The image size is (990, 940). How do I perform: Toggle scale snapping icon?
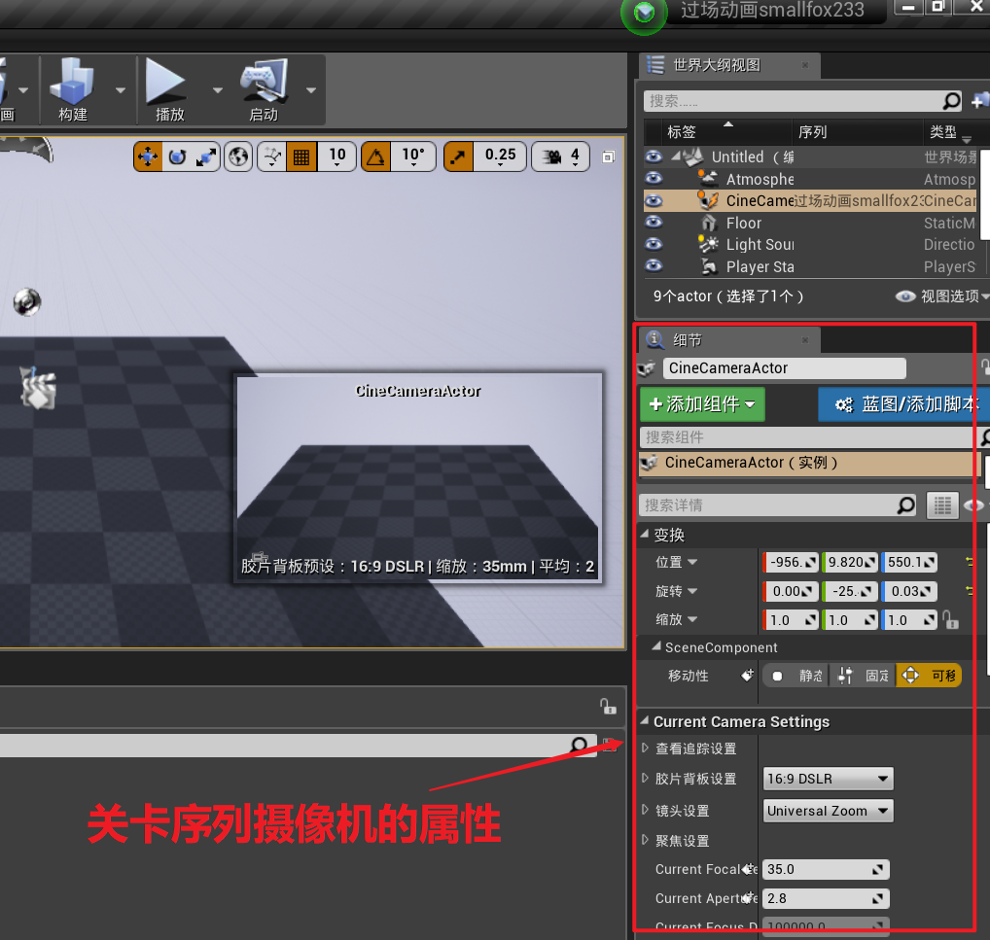pos(458,157)
